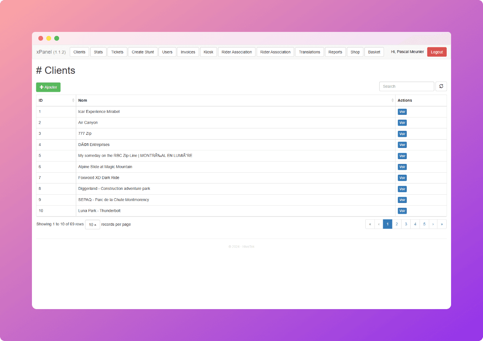Click the green Ajouter plus button
483x341 pixels.
pyautogui.click(x=48, y=87)
